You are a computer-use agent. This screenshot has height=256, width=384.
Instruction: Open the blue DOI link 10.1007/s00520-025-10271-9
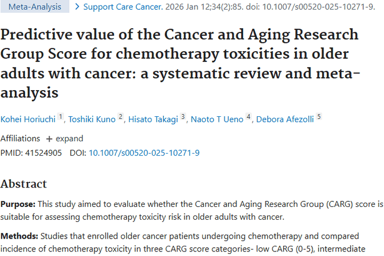point(144,153)
